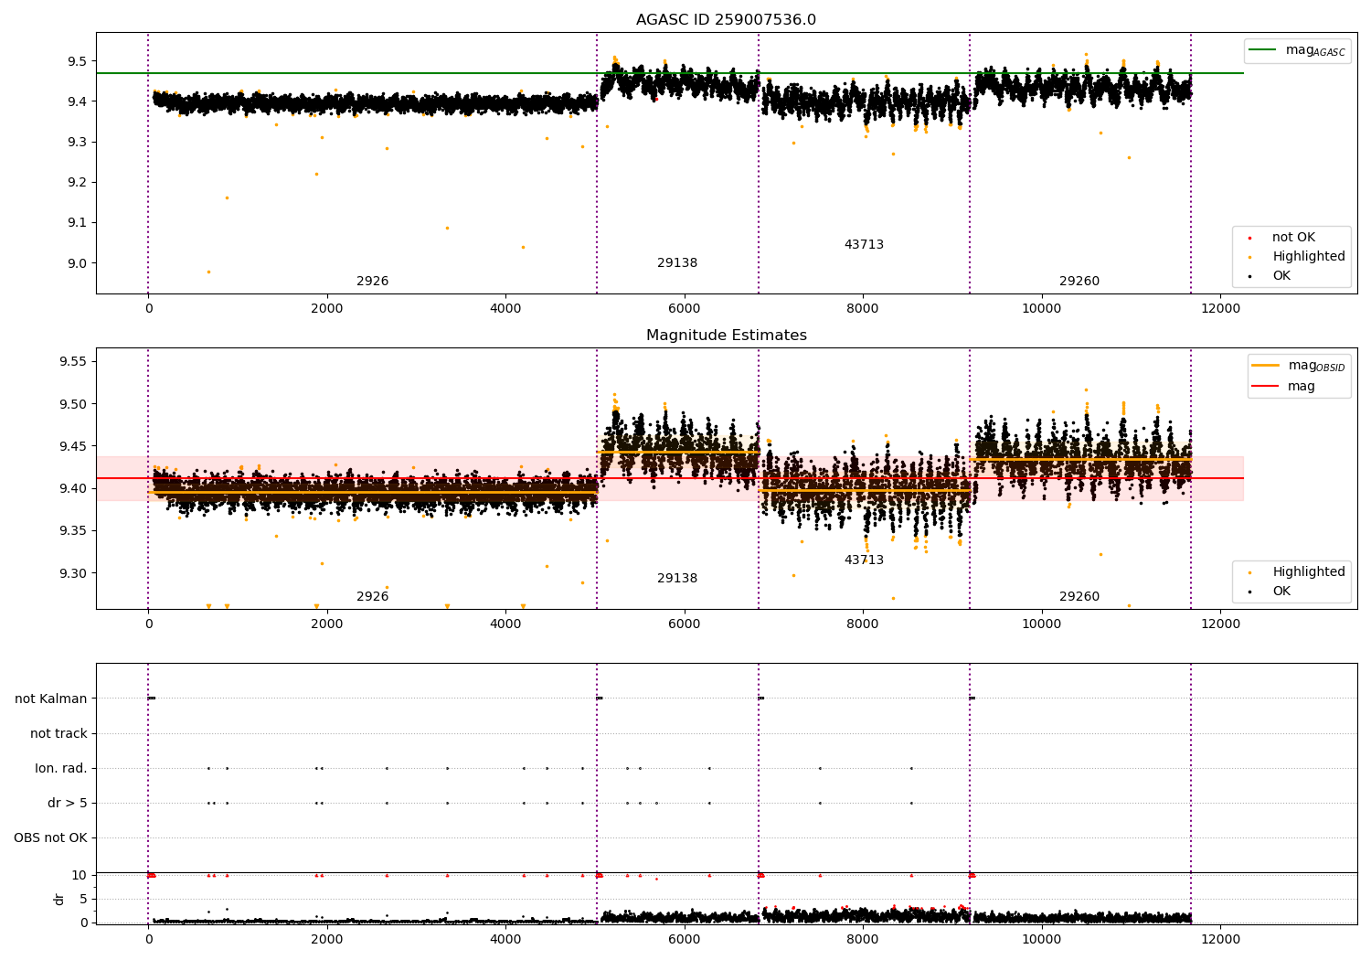The image size is (1371, 960).
Task: Click OBSID label "29260" in the Magnitude Estimates plot
Action: point(1079,597)
